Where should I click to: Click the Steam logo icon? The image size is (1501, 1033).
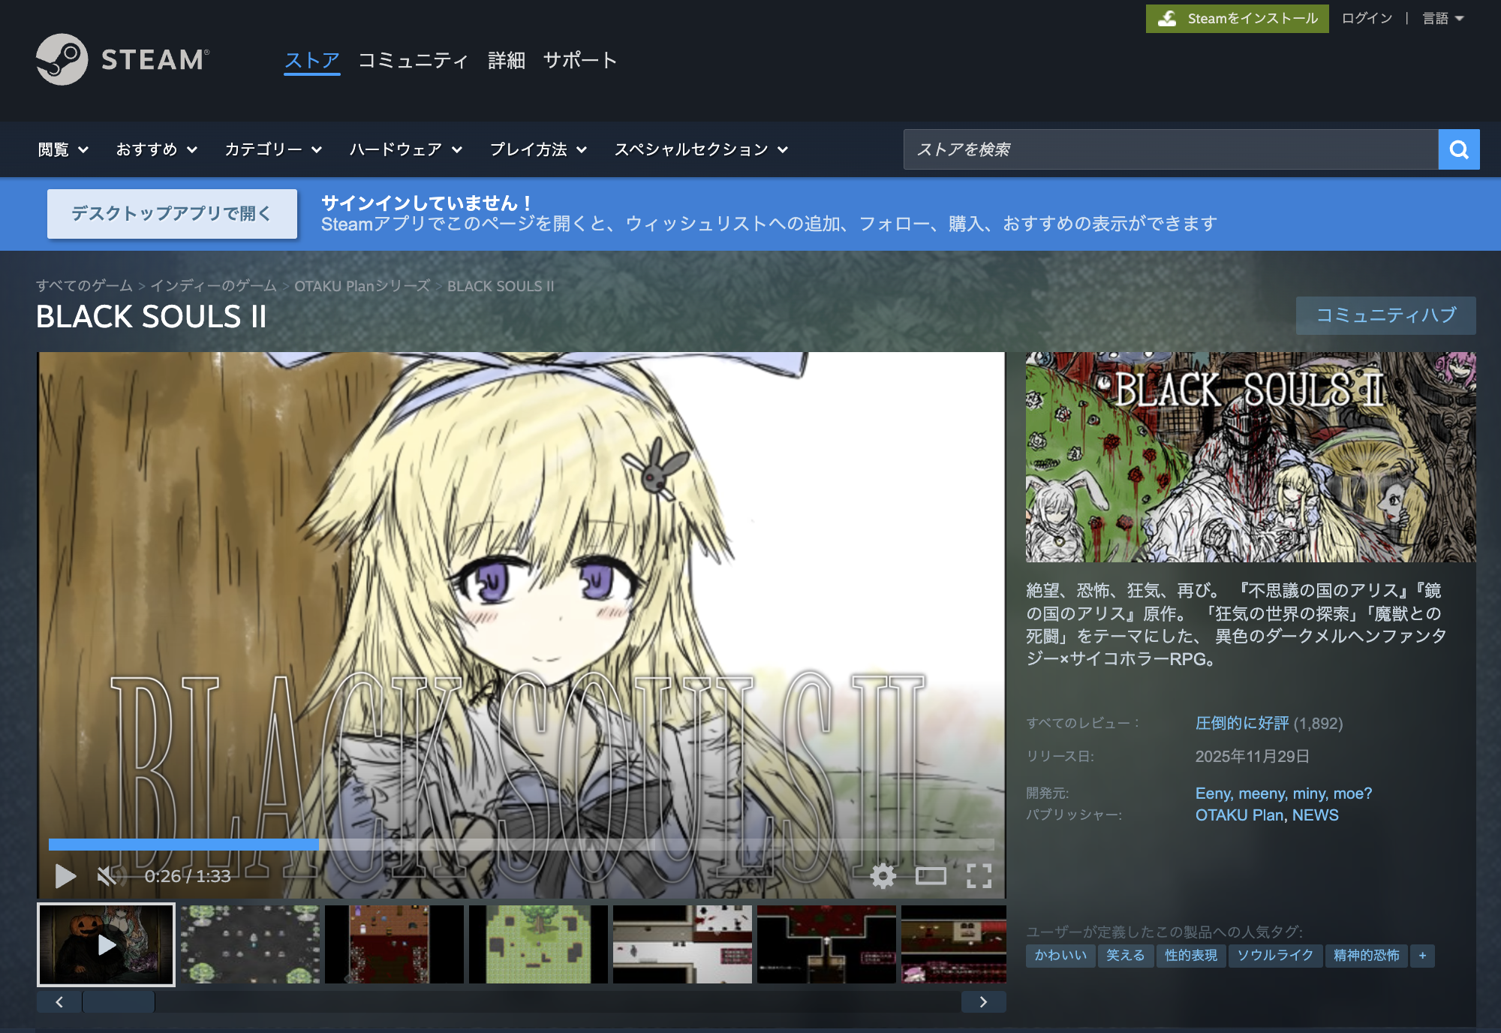62,59
